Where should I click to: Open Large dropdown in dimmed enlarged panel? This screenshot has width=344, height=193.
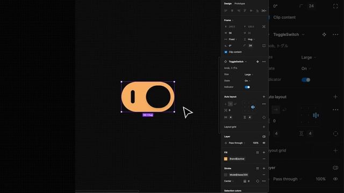pos(309,57)
